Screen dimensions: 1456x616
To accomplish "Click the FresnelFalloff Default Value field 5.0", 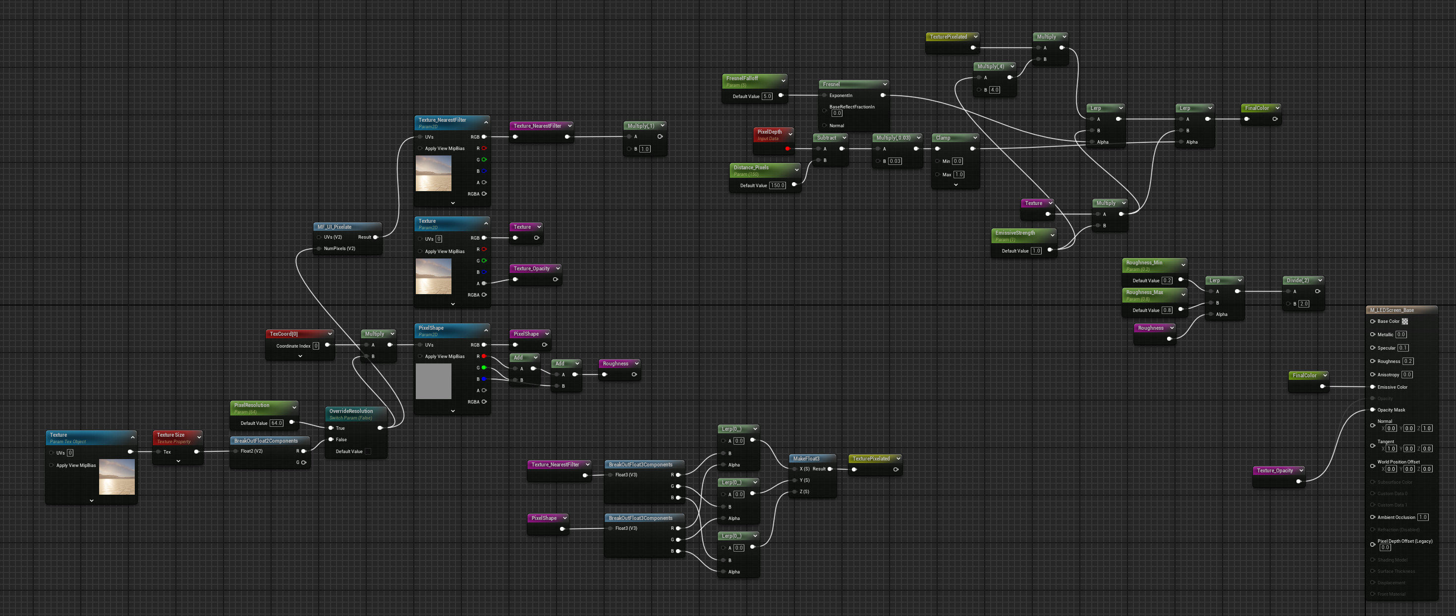I will tap(767, 97).
